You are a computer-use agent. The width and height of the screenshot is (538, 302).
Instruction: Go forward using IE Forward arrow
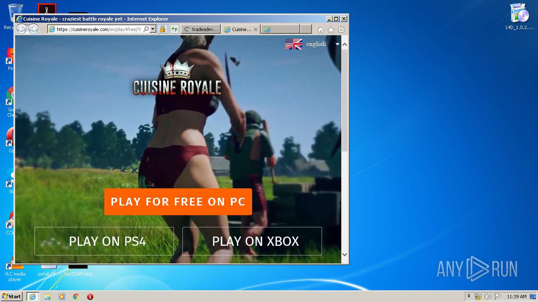33,29
